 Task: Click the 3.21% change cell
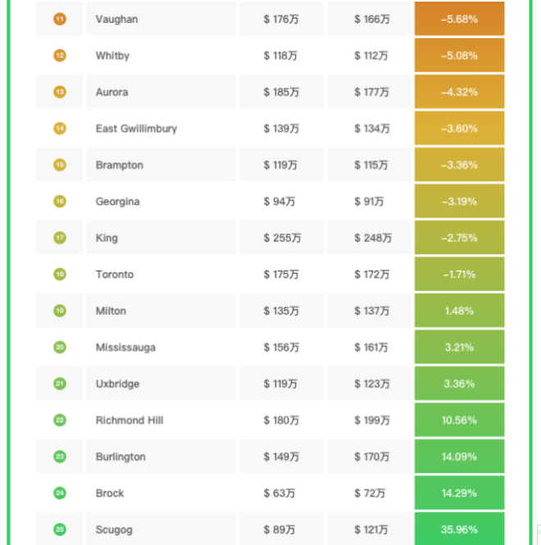[459, 347]
